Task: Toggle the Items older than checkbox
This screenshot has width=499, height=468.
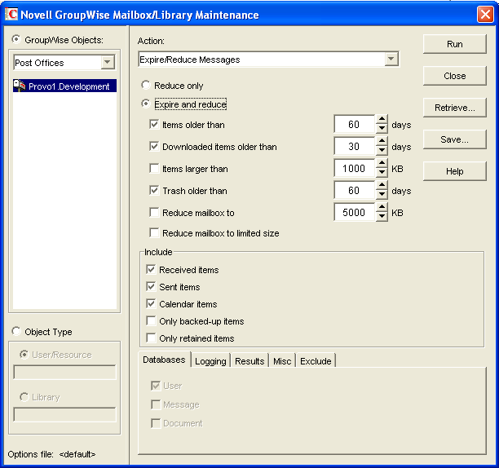Action: click(154, 124)
